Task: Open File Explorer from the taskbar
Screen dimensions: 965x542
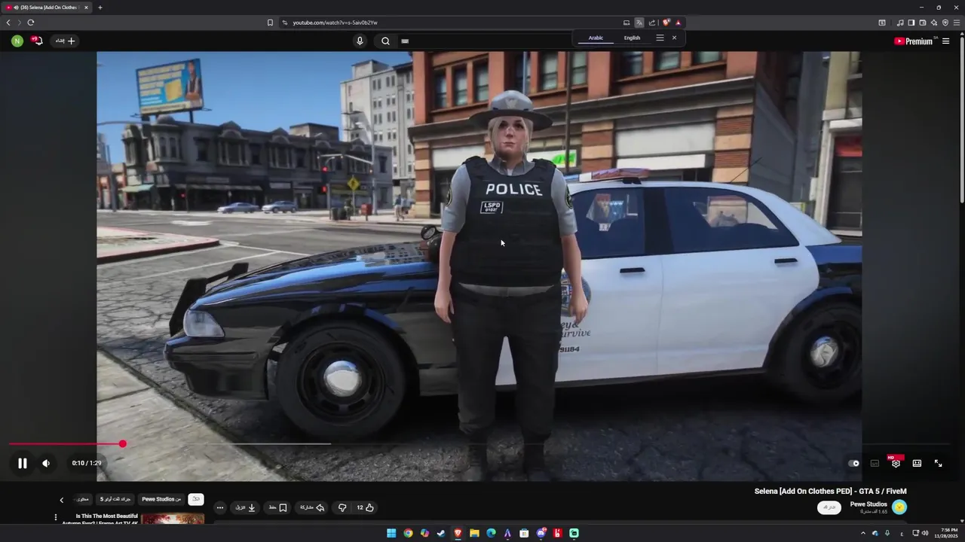Action: (474, 533)
